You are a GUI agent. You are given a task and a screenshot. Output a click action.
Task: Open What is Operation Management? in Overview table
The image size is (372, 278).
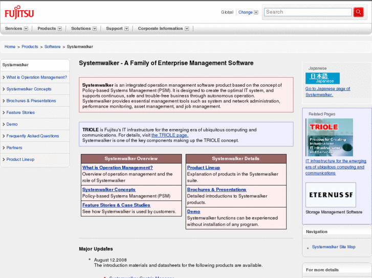tap(118, 167)
